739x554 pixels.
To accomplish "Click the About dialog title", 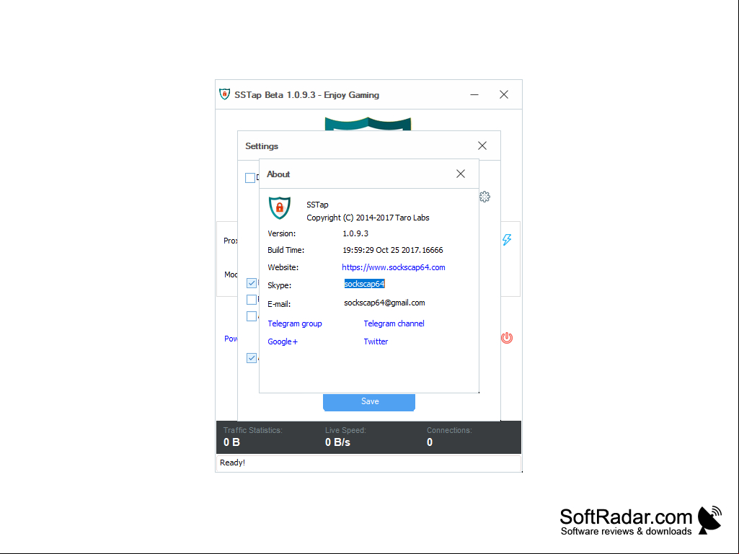I will coord(278,174).
